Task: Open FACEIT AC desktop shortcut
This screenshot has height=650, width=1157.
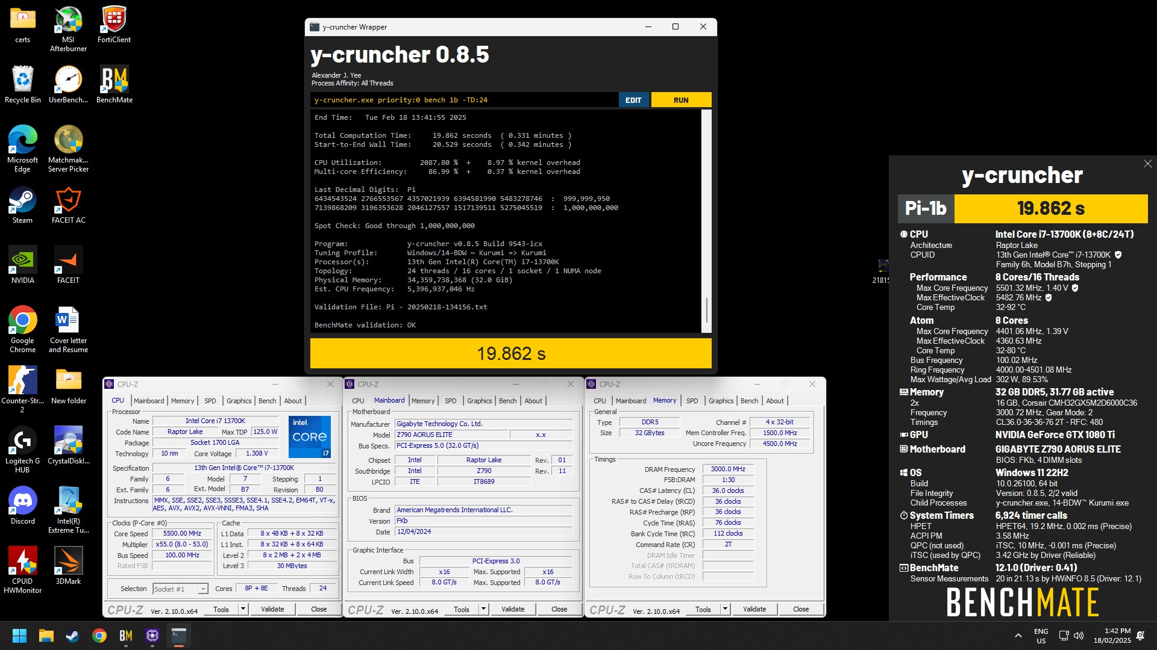Action: click(x=68, y=205)
